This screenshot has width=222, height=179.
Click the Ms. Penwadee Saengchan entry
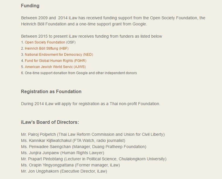pyautogui.click(x=84, y=147)
